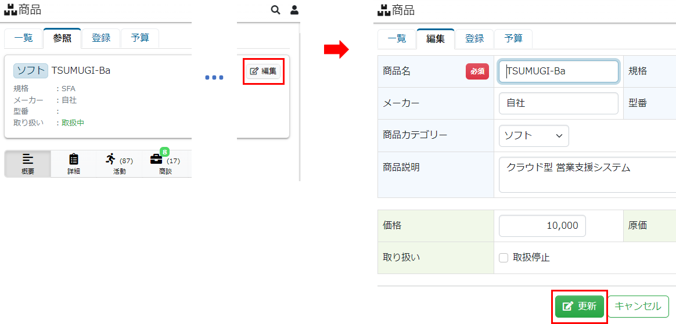Click the (17) count beside 商談
The height and width of the screenshot is (324, 676).
click(173, 161)
